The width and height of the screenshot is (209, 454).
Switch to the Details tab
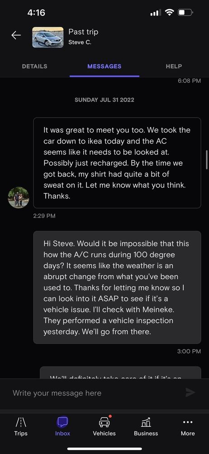(35, 66)
